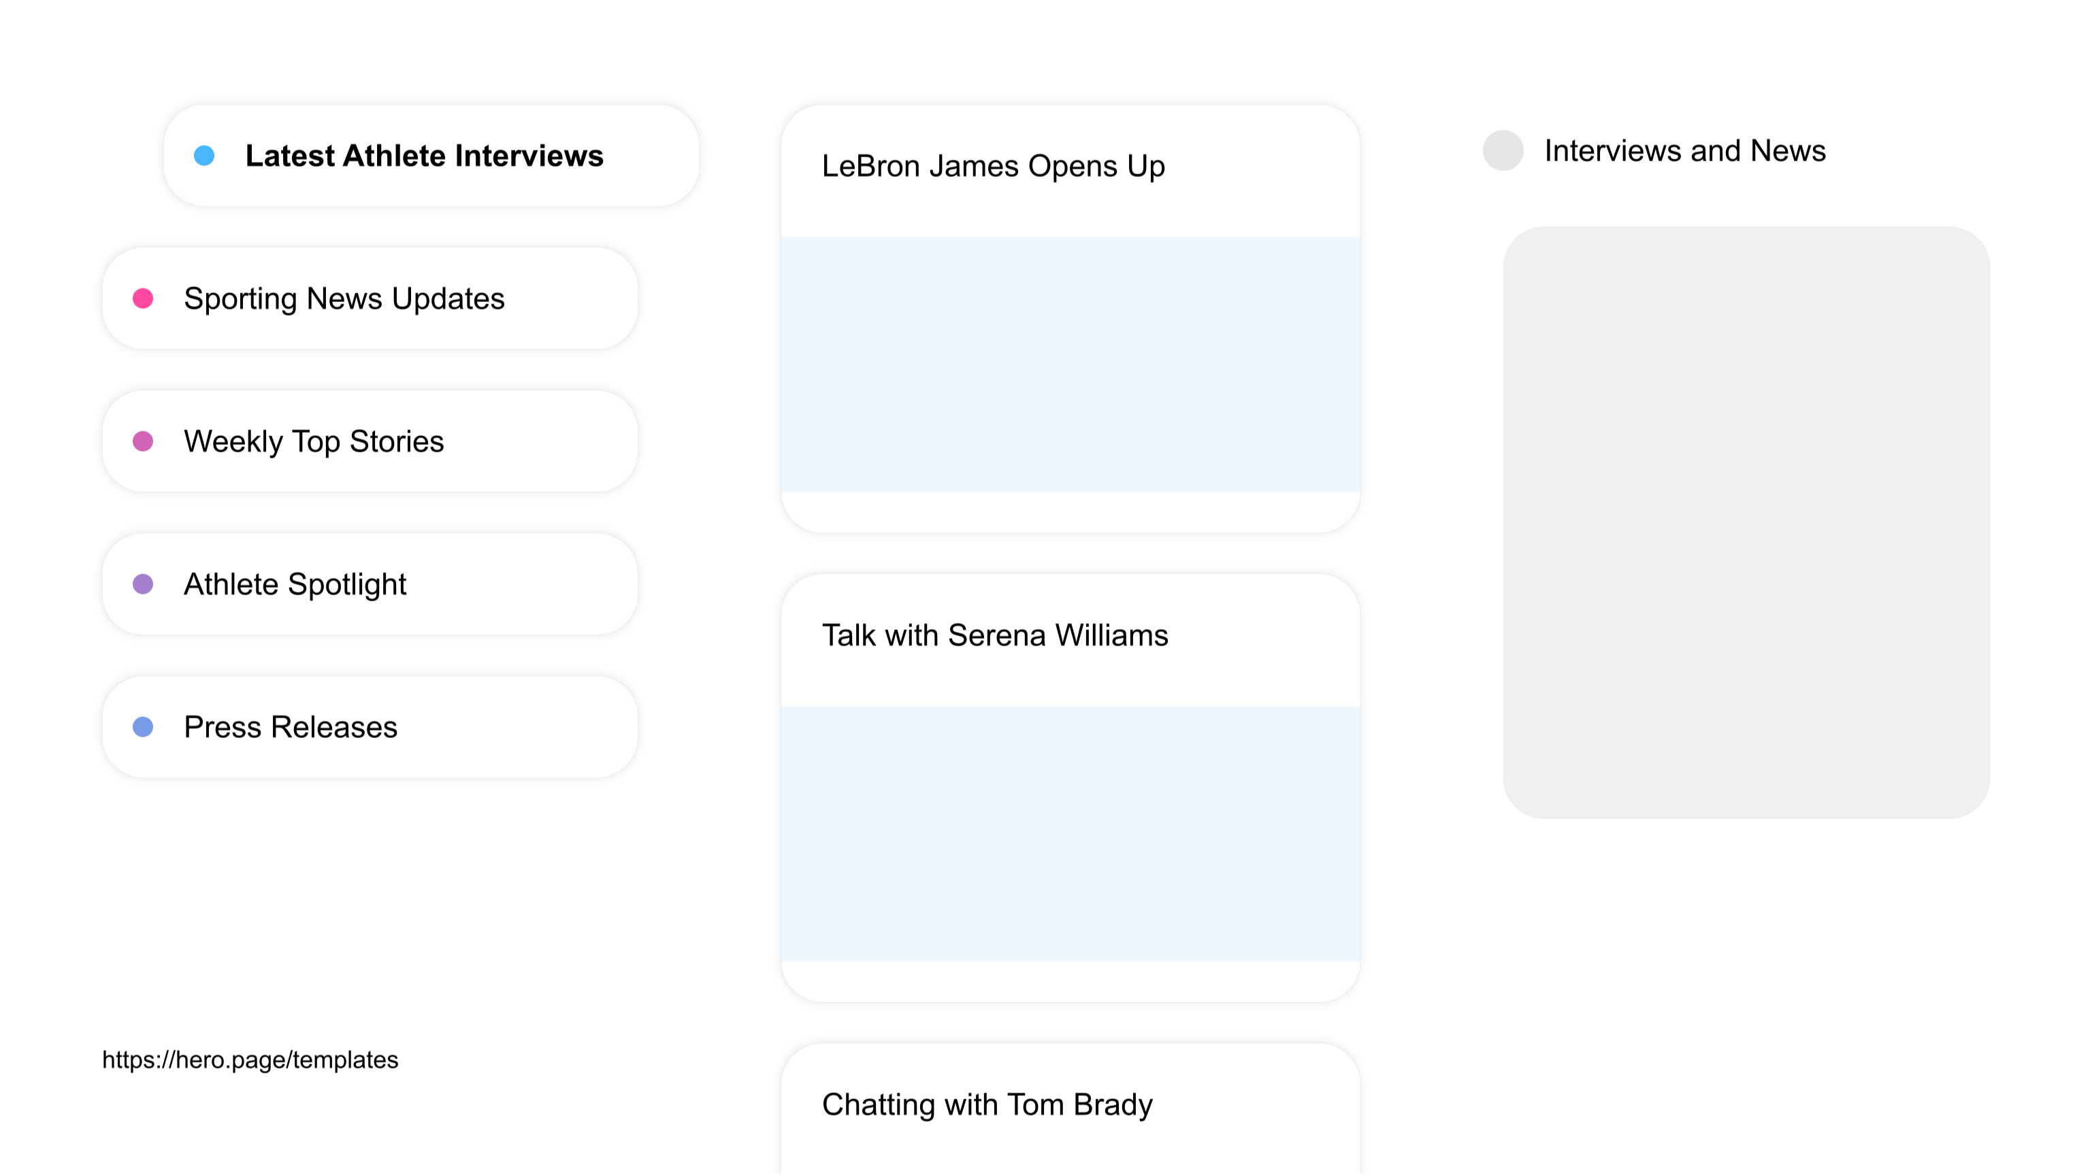Screen dimensions: 2092x1176
Task: Switch to Weekly Top Stories
Action: click(x=370, y=441)
